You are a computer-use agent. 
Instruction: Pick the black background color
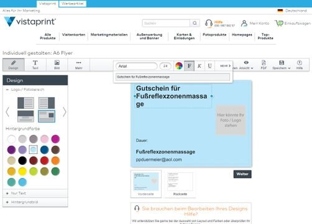22,161
